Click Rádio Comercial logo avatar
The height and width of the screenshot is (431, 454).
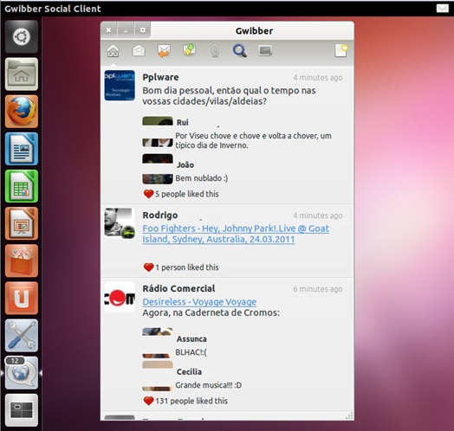pos(120,297)
